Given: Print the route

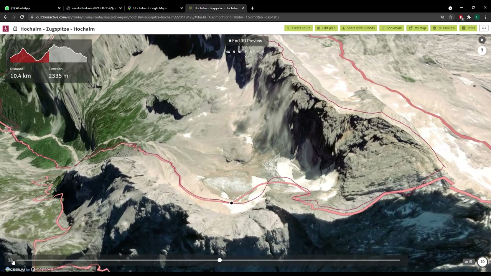Looking at the screenshot, I should (x=468, y=28).
